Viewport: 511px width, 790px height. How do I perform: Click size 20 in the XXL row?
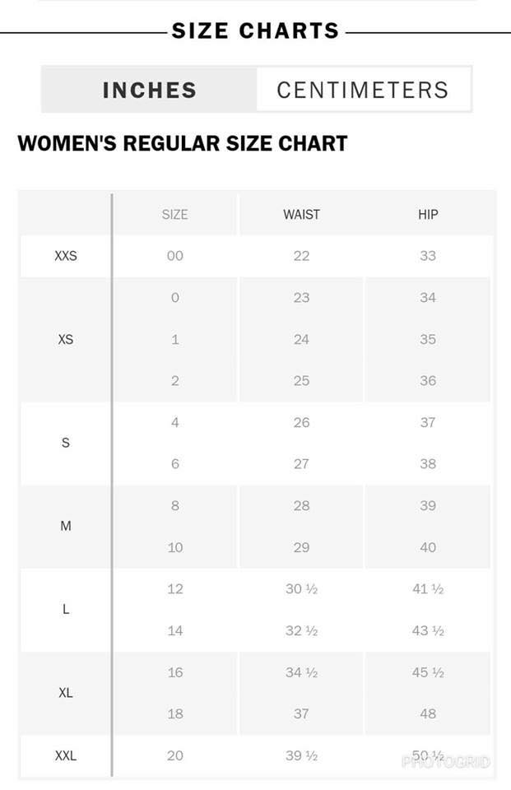(175, 755)
